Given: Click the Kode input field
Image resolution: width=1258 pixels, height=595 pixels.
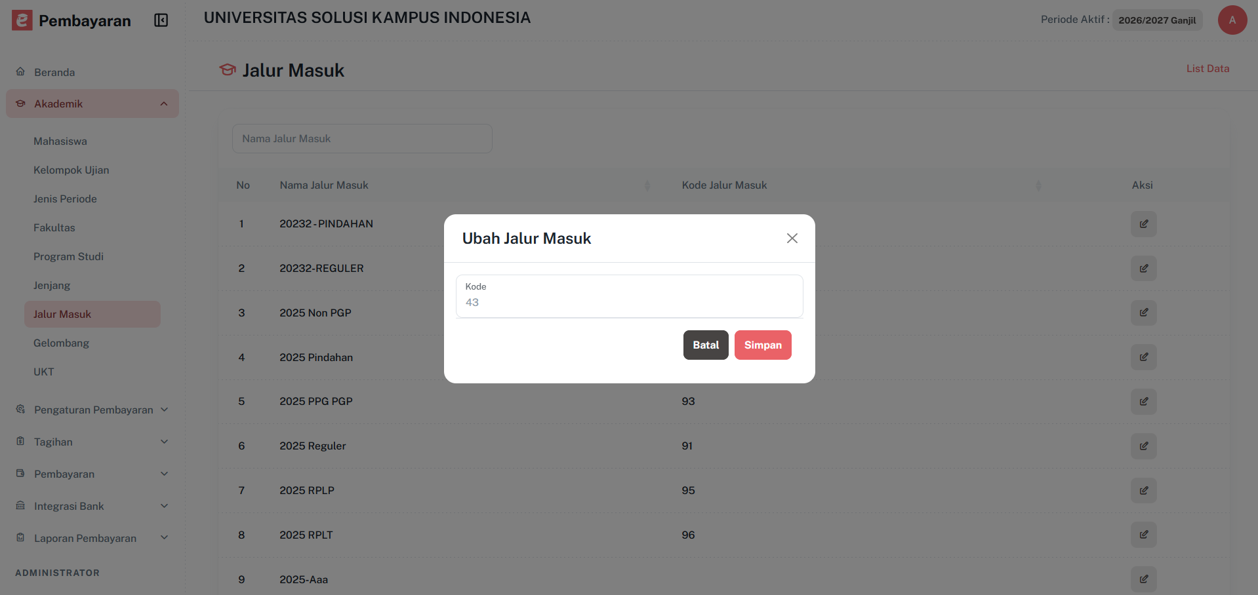Looking at the screenshot, I should point(629,301).
